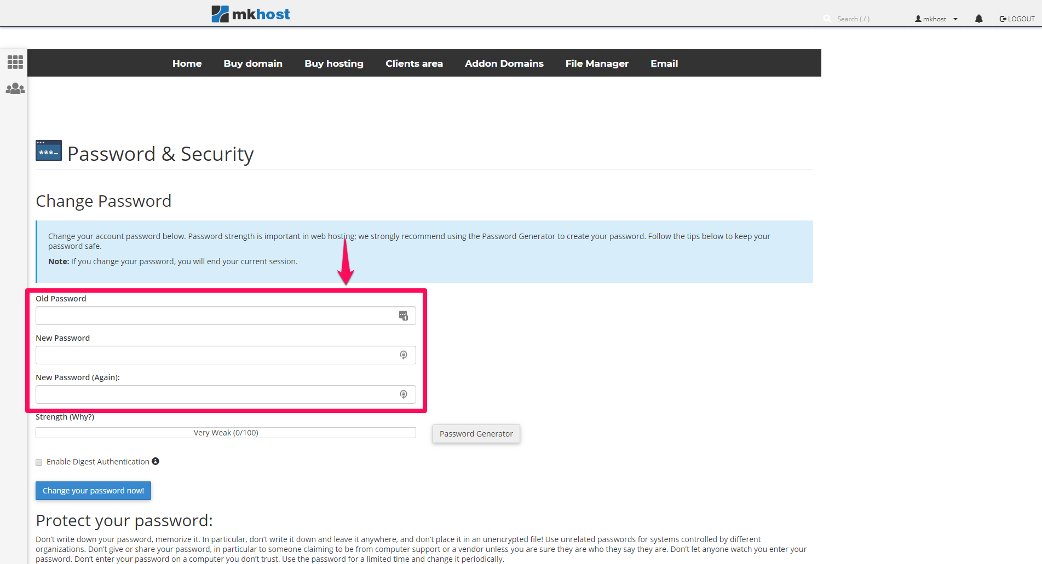Open the user manager people icon

[x=15, y=89]
